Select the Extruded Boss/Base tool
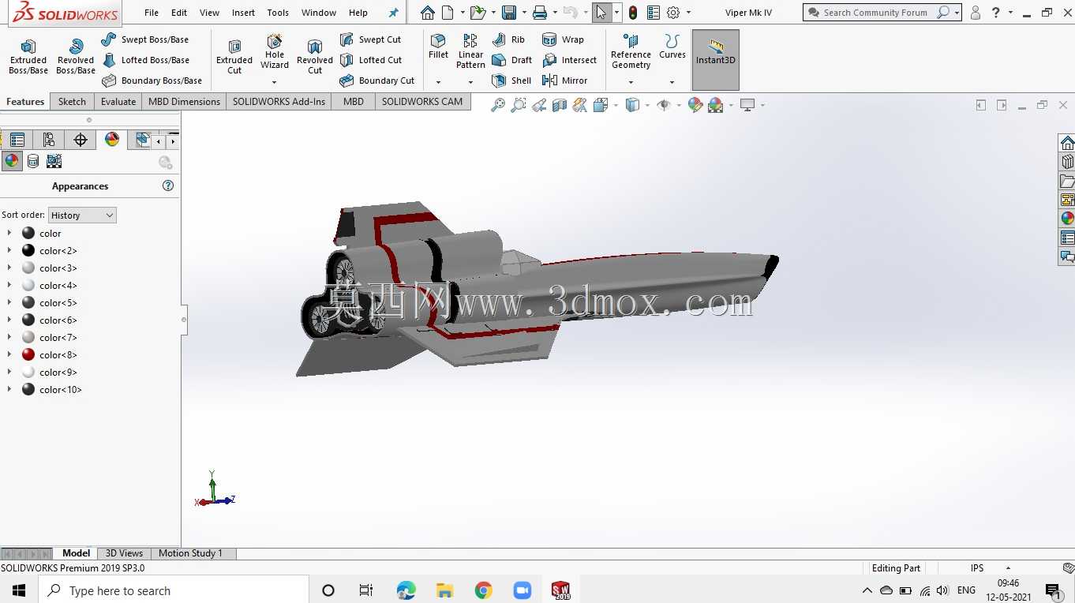The width and height of the screenshot is (1075, 603). pos(28,57)
